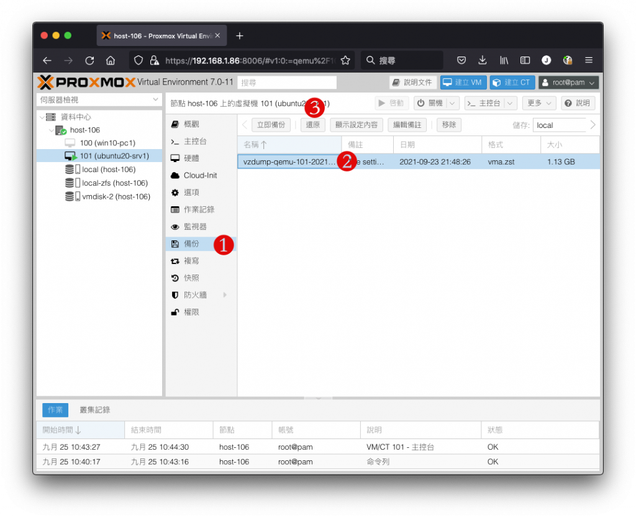Open the browser home page icon
636x518 pixels.
click(x=111, y=61)
